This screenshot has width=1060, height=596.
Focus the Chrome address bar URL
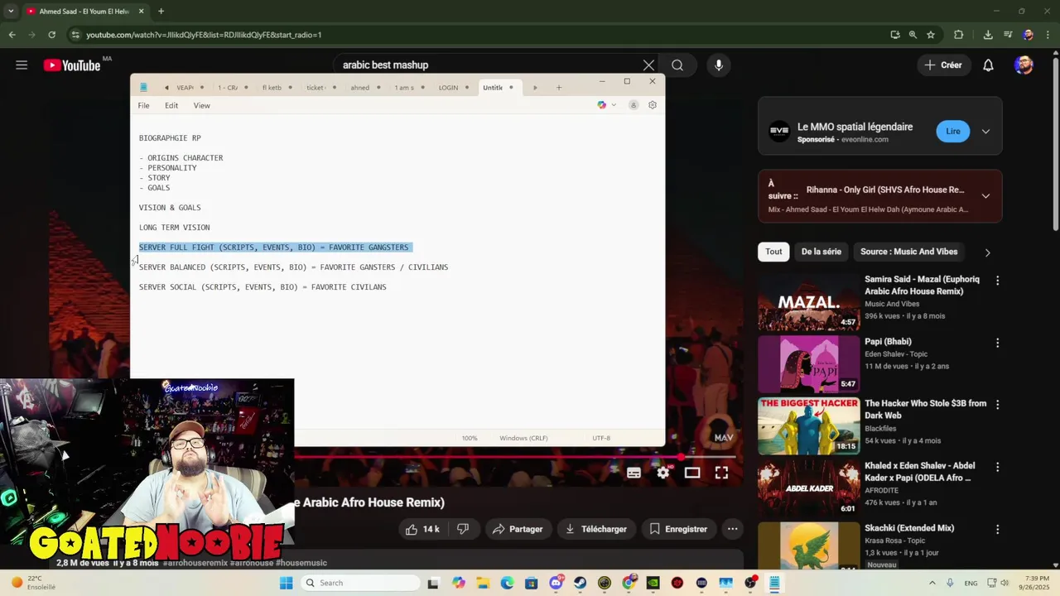tap(204, 35)
